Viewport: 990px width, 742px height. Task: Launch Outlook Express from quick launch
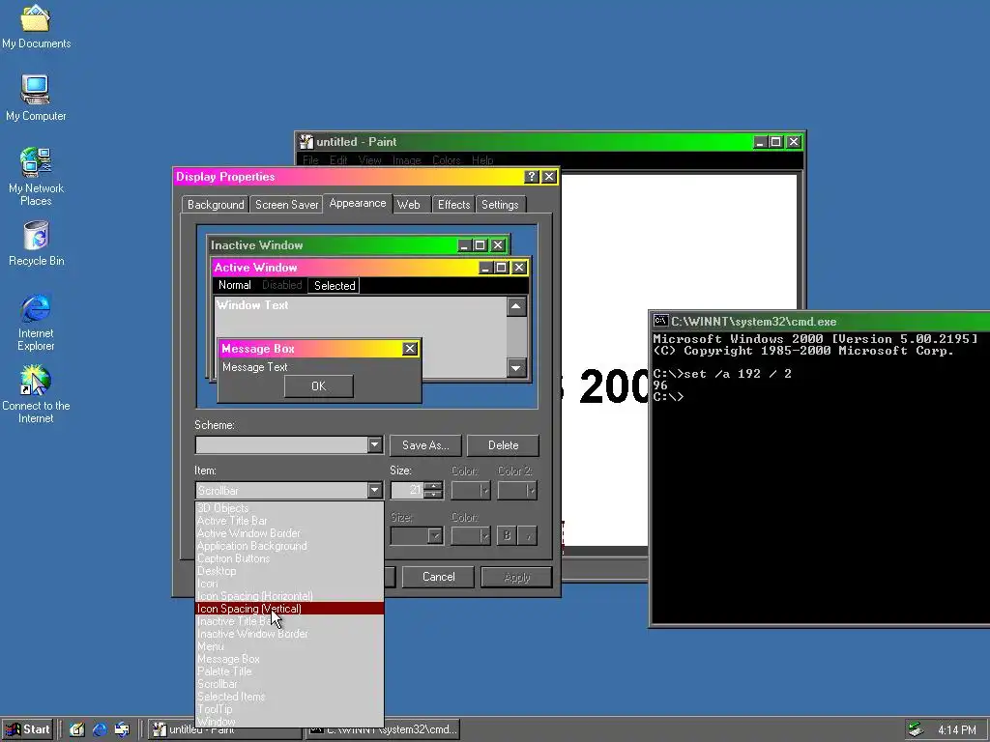[x=122, y=729]
